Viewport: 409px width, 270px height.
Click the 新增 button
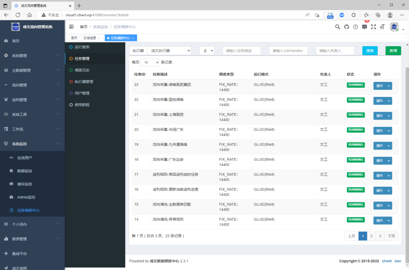click(393, 51)
